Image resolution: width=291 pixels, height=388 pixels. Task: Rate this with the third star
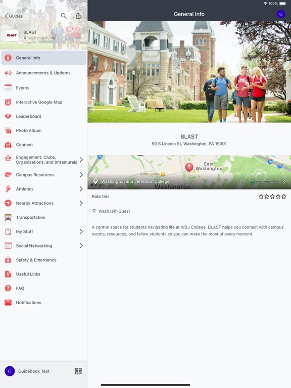(x=272, y=197)
